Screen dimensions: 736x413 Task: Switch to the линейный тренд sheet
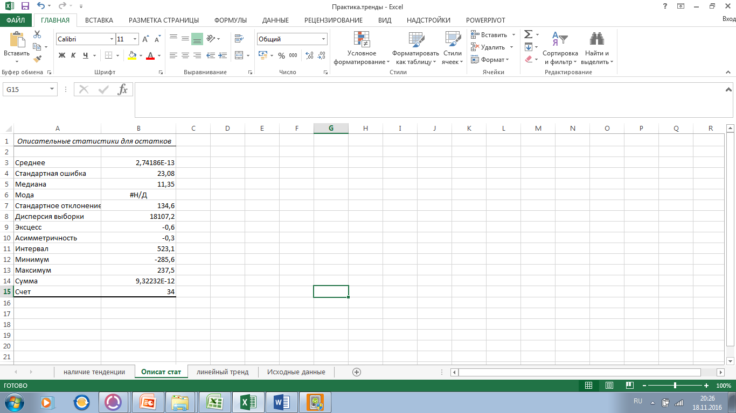point(223,372)
